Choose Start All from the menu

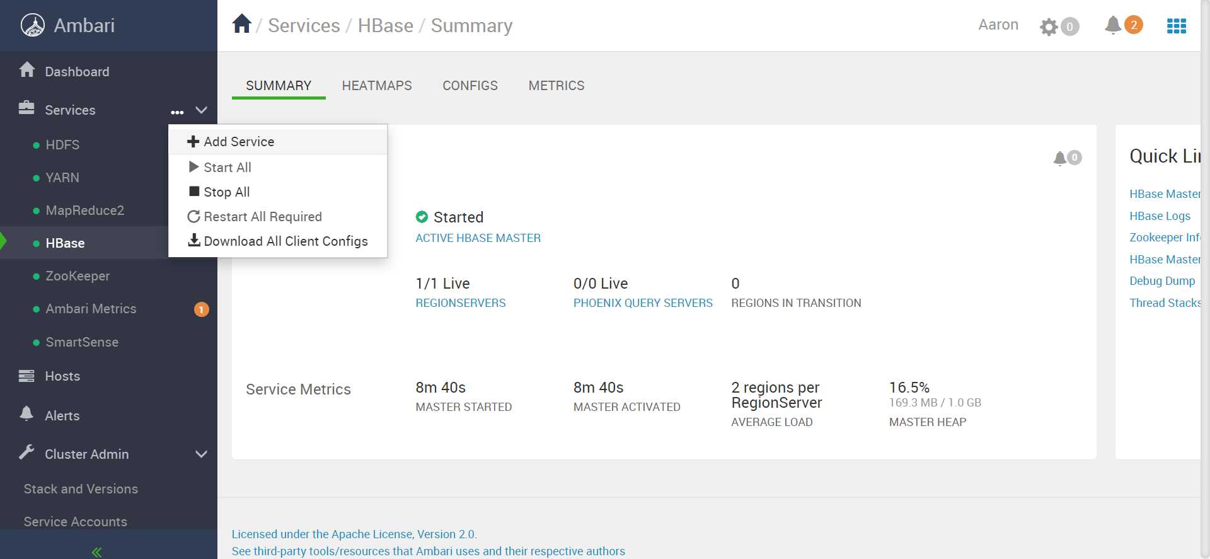[278, 167]
